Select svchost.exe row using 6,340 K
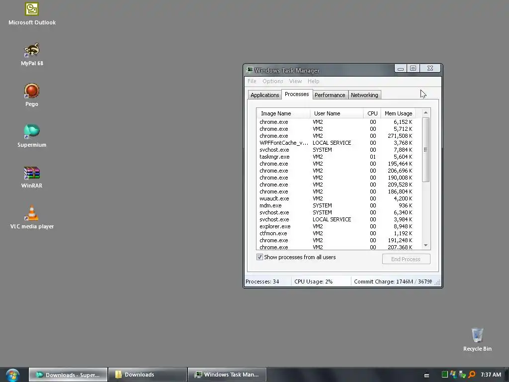This screenshot has width=509, height=382. coord(336,212)
